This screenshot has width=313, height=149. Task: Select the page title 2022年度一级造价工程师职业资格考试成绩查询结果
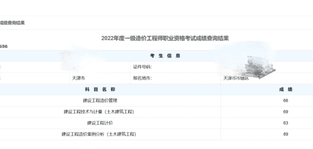pyautogui.click(x=165, y=38)
